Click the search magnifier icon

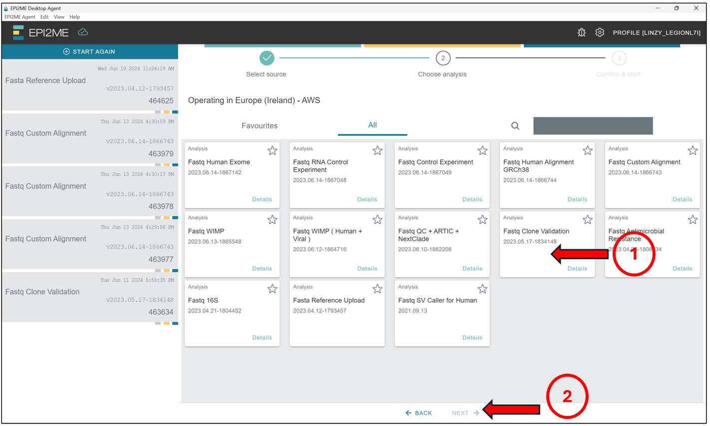(x=515, y=126)
